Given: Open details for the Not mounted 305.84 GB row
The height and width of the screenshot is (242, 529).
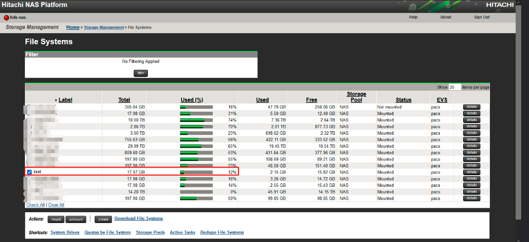Looking at the screenshot, I should (x=471, y=107).
